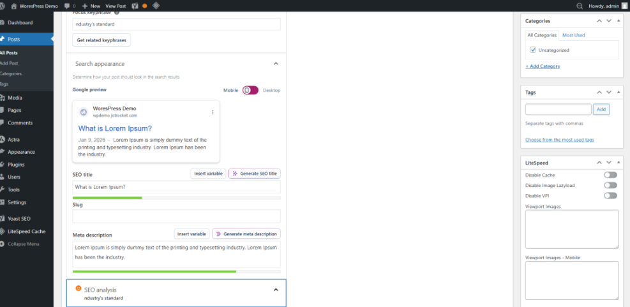Screen dimensions: 630x307
Task: Click the Generate SEO title button
Action: (255, 174)
